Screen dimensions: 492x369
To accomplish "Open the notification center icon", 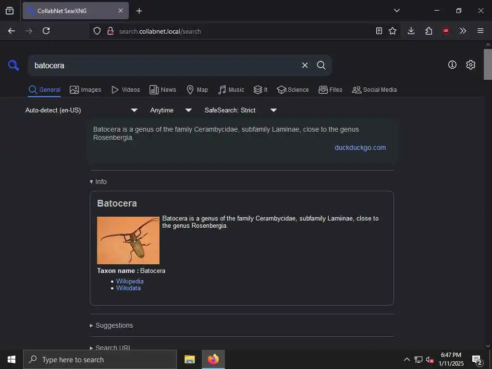I will click(x=477, y=359).
